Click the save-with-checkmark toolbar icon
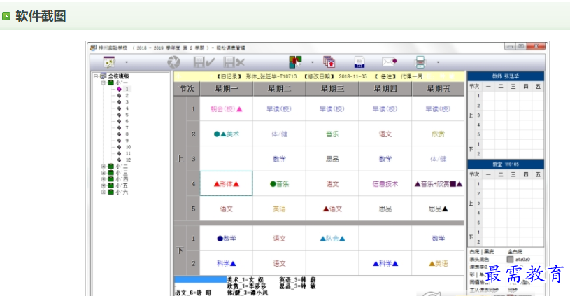 (204, 62)
